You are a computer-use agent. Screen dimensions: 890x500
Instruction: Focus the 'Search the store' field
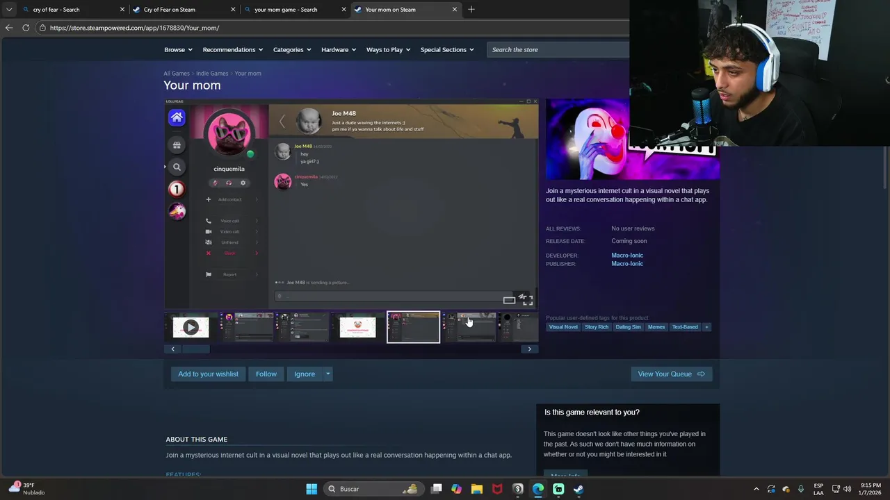558,50
